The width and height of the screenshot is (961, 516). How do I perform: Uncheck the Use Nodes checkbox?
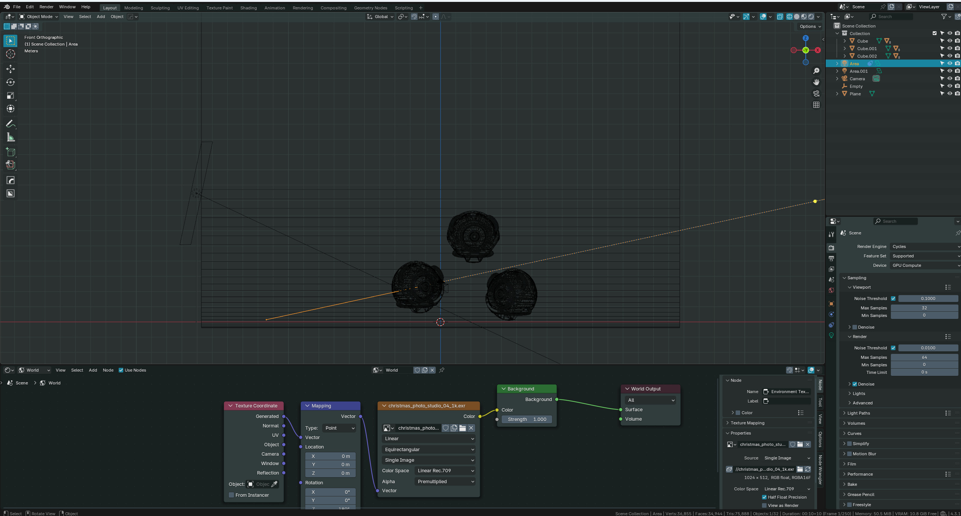(x=121, y=370)
